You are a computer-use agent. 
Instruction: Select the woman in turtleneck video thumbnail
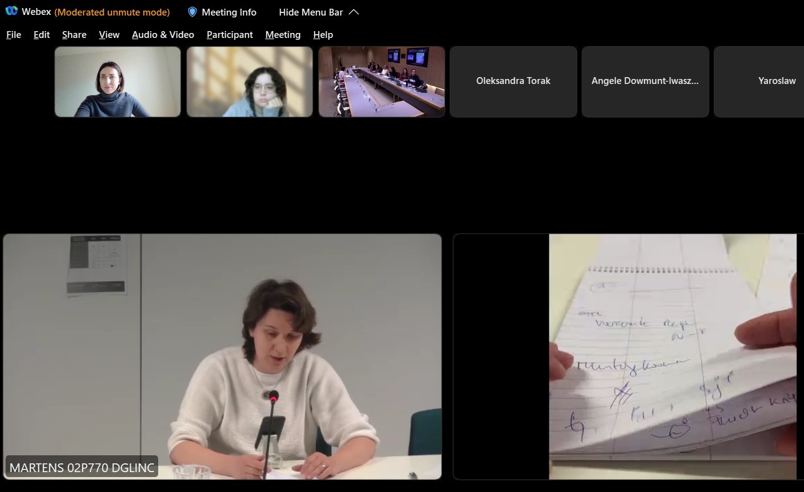[118, 81]
